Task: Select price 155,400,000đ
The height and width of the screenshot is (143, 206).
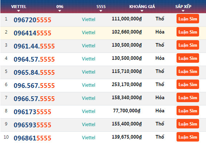Action: click(127, 124)
